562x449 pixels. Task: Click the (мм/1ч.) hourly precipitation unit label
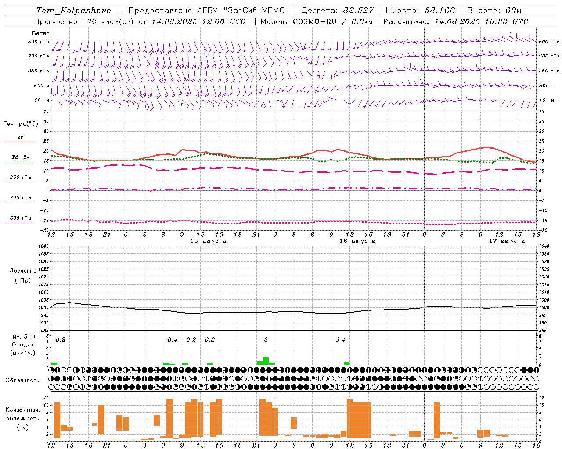coord(22,353)
